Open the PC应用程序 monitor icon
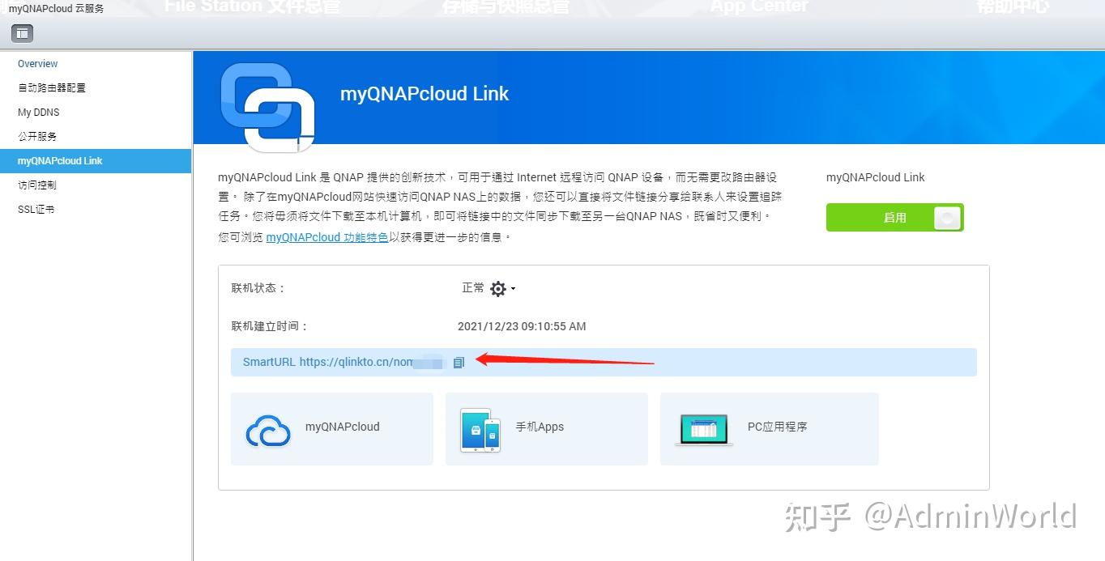Screen dimensions: 1105x561 704,427
